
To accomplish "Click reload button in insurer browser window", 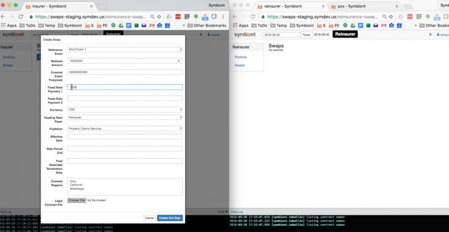I will point(21,17).
